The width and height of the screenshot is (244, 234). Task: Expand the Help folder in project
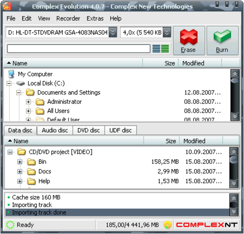[x=20, y=181]
